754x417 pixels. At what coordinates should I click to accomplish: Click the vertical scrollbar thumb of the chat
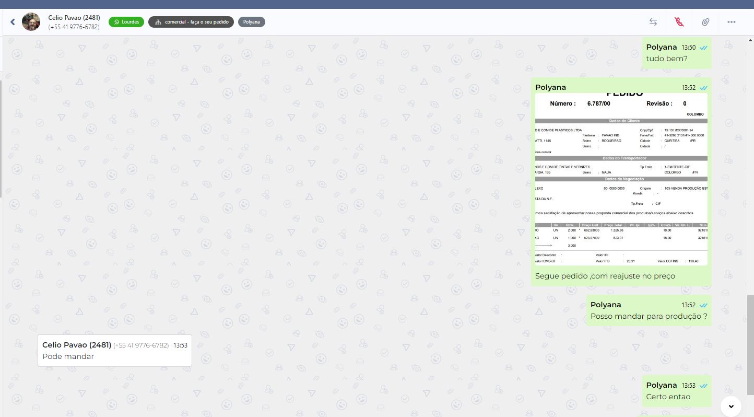pyautogui.click(x=750, y=345)
